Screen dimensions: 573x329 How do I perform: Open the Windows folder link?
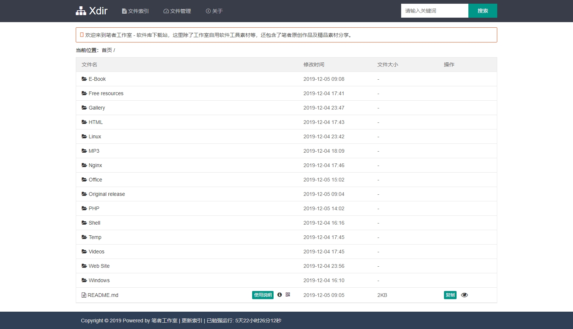99,280
